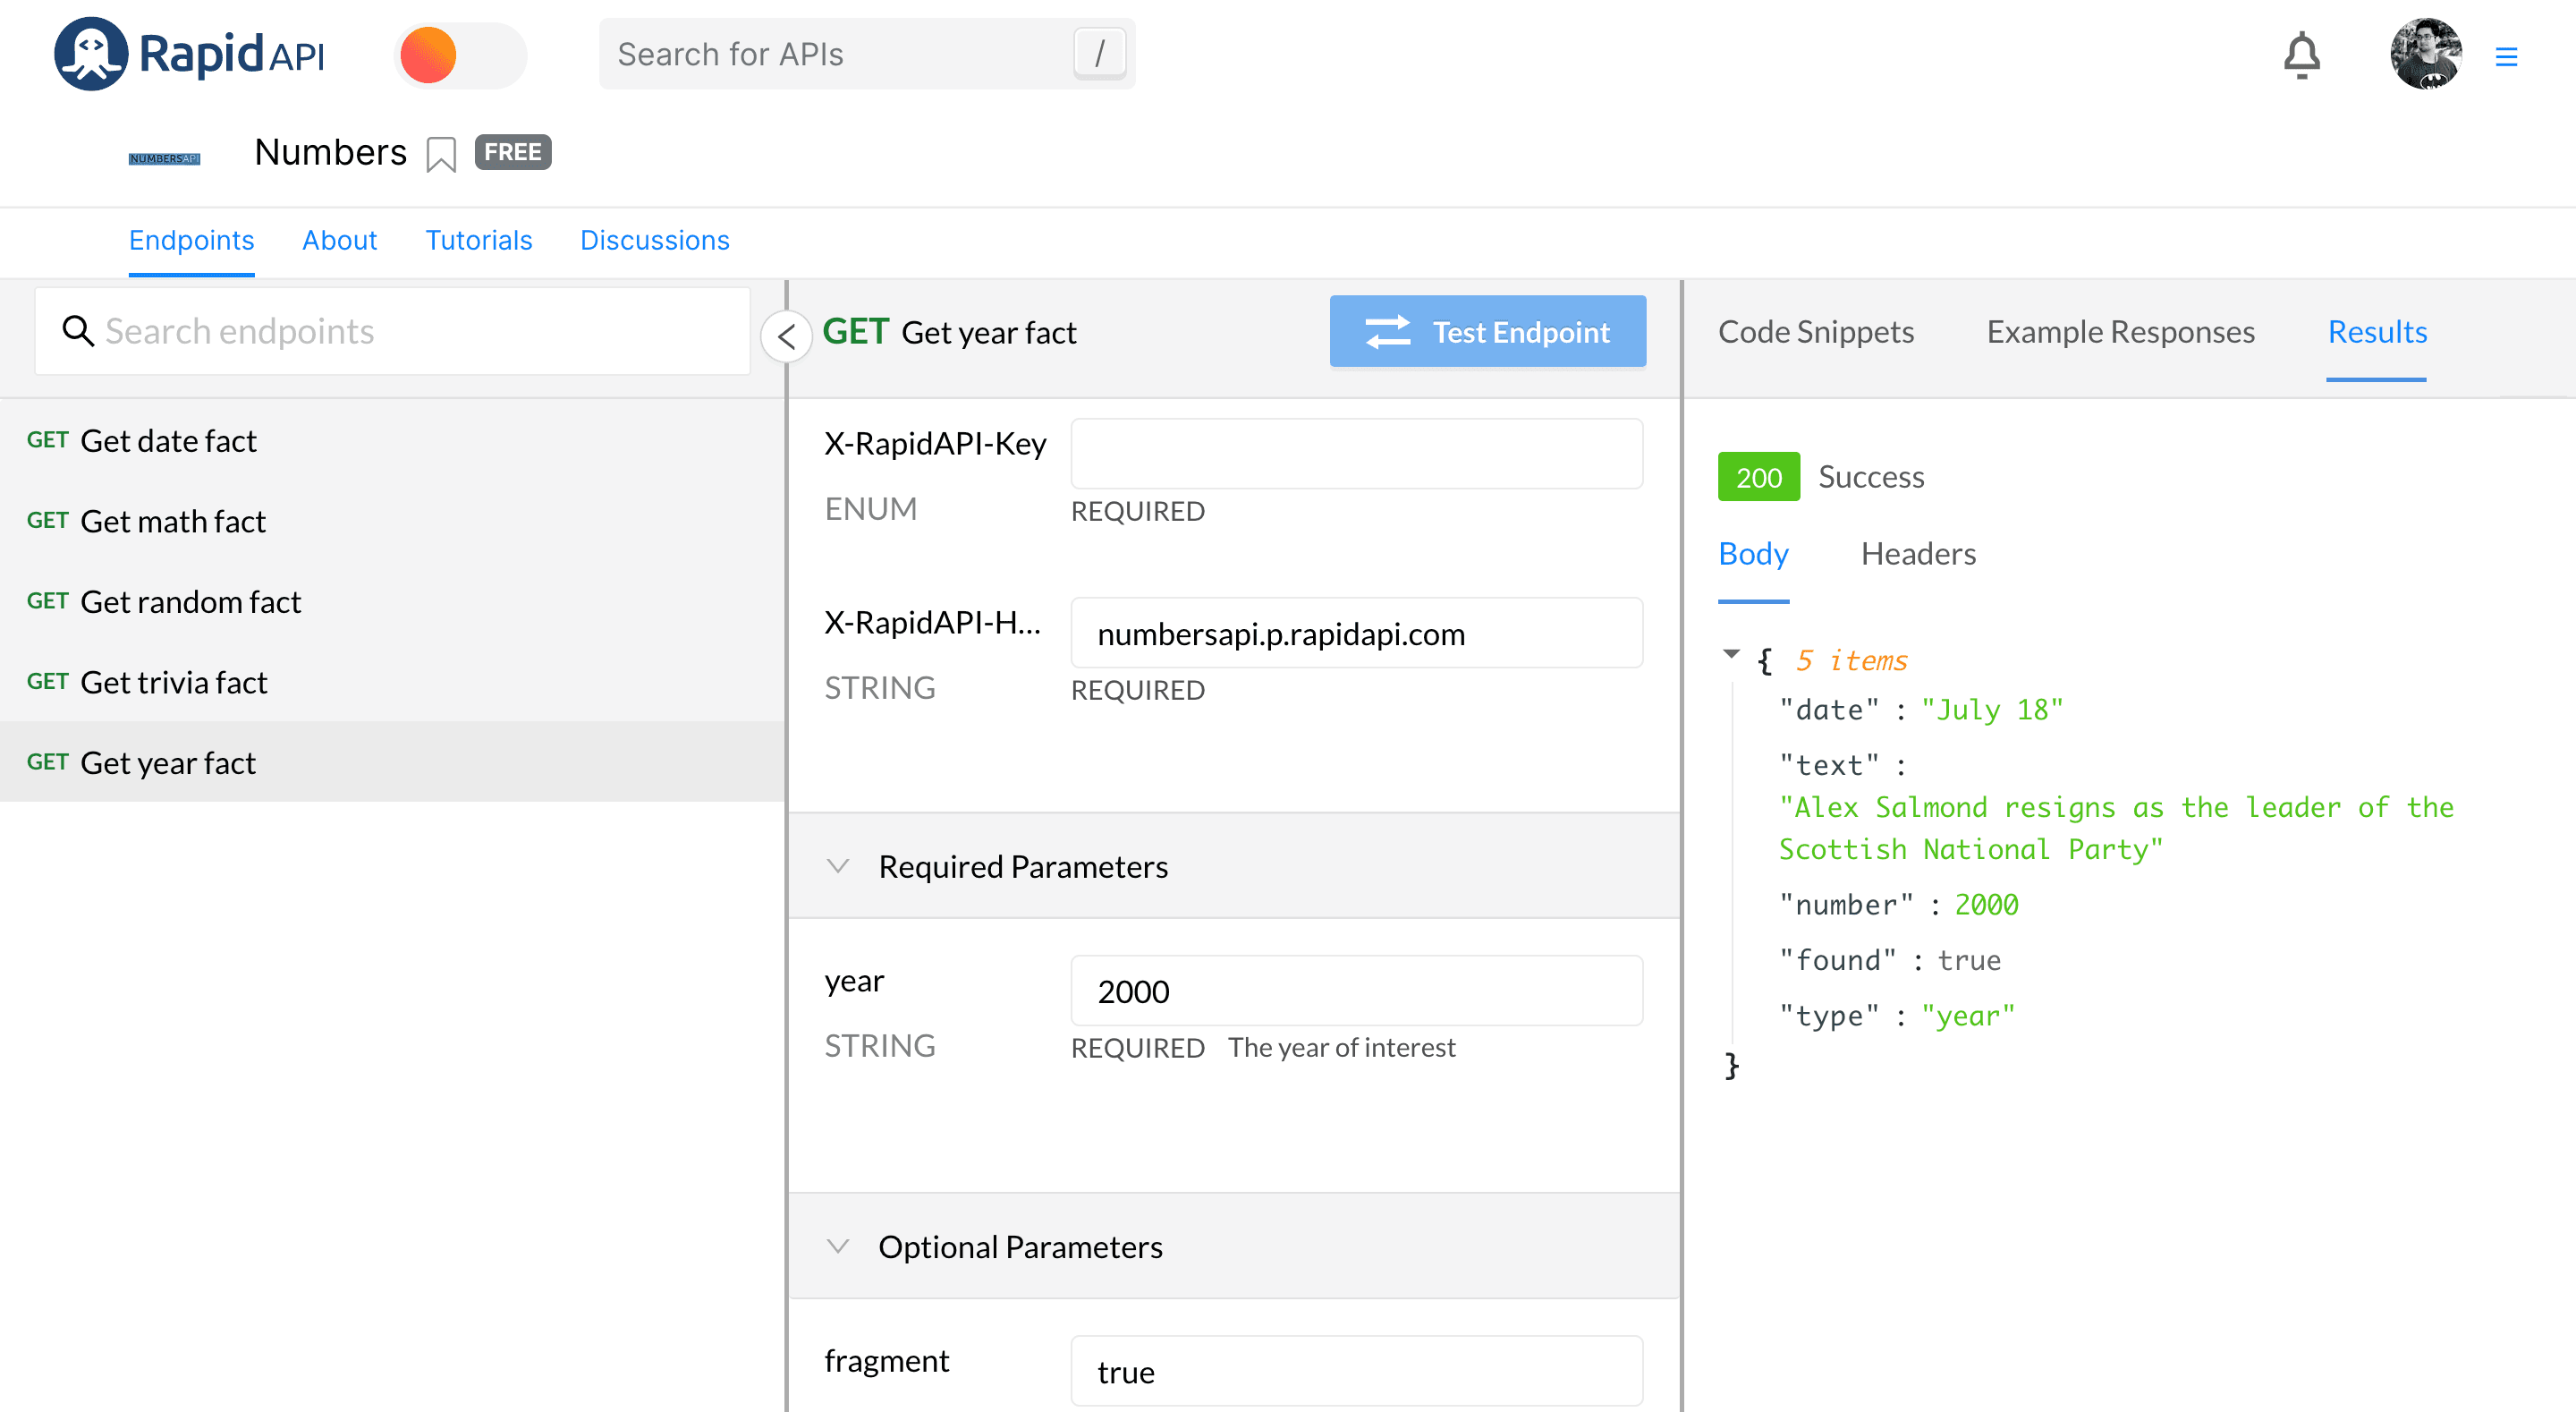Click the Numbers API logo thumbnail
Screen dimensions: 2576x1412
164,158
